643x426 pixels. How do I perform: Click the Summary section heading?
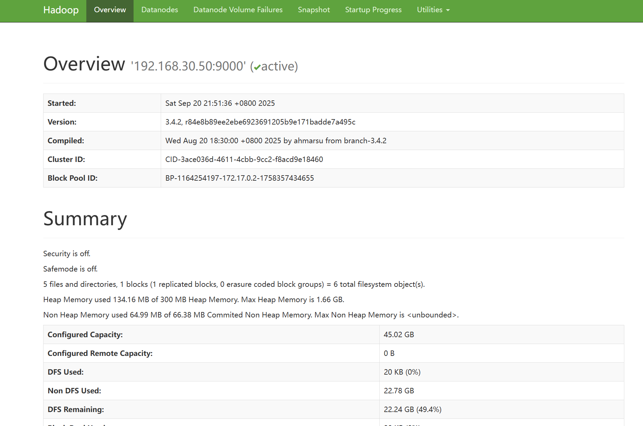click(85, 219)
